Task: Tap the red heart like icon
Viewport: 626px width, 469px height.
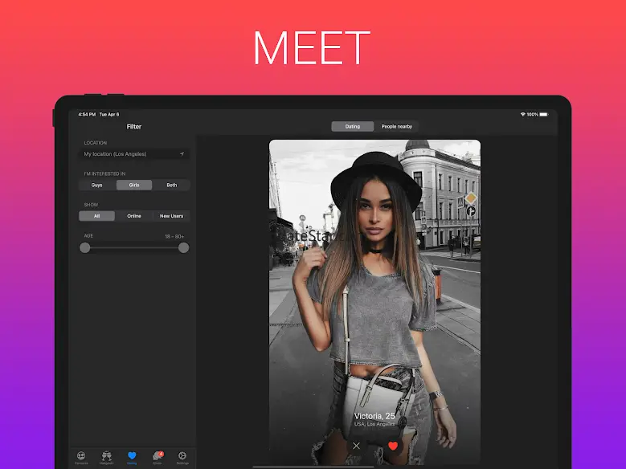Action: coord(393,446)
